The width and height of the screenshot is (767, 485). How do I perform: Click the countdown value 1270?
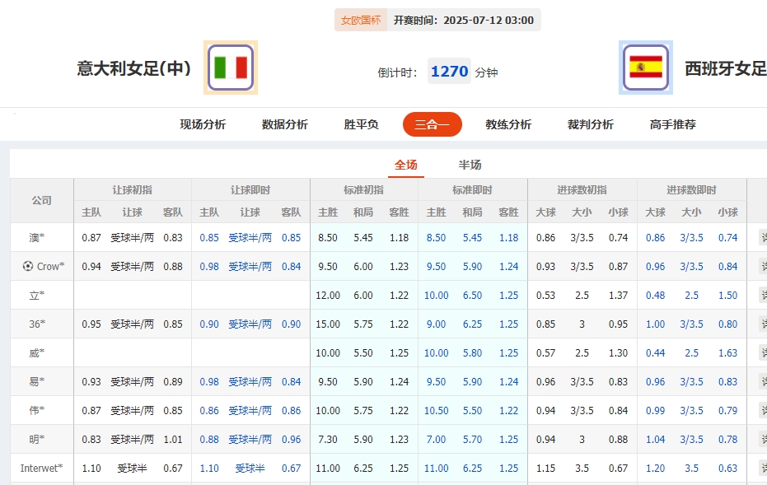pyautogui.click(x=449, y=71)
